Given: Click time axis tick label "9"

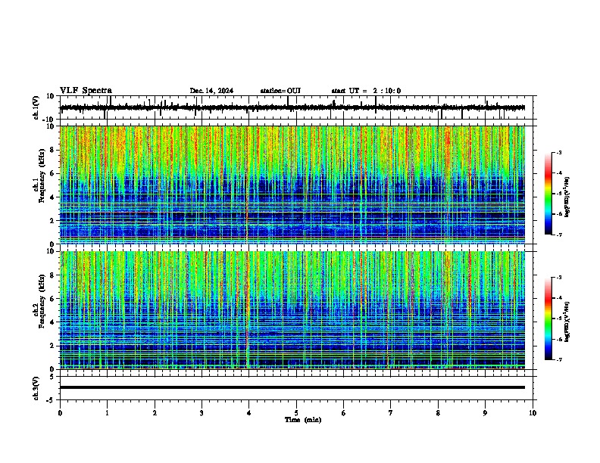Looking at the screenshot, I should (485, 412).
